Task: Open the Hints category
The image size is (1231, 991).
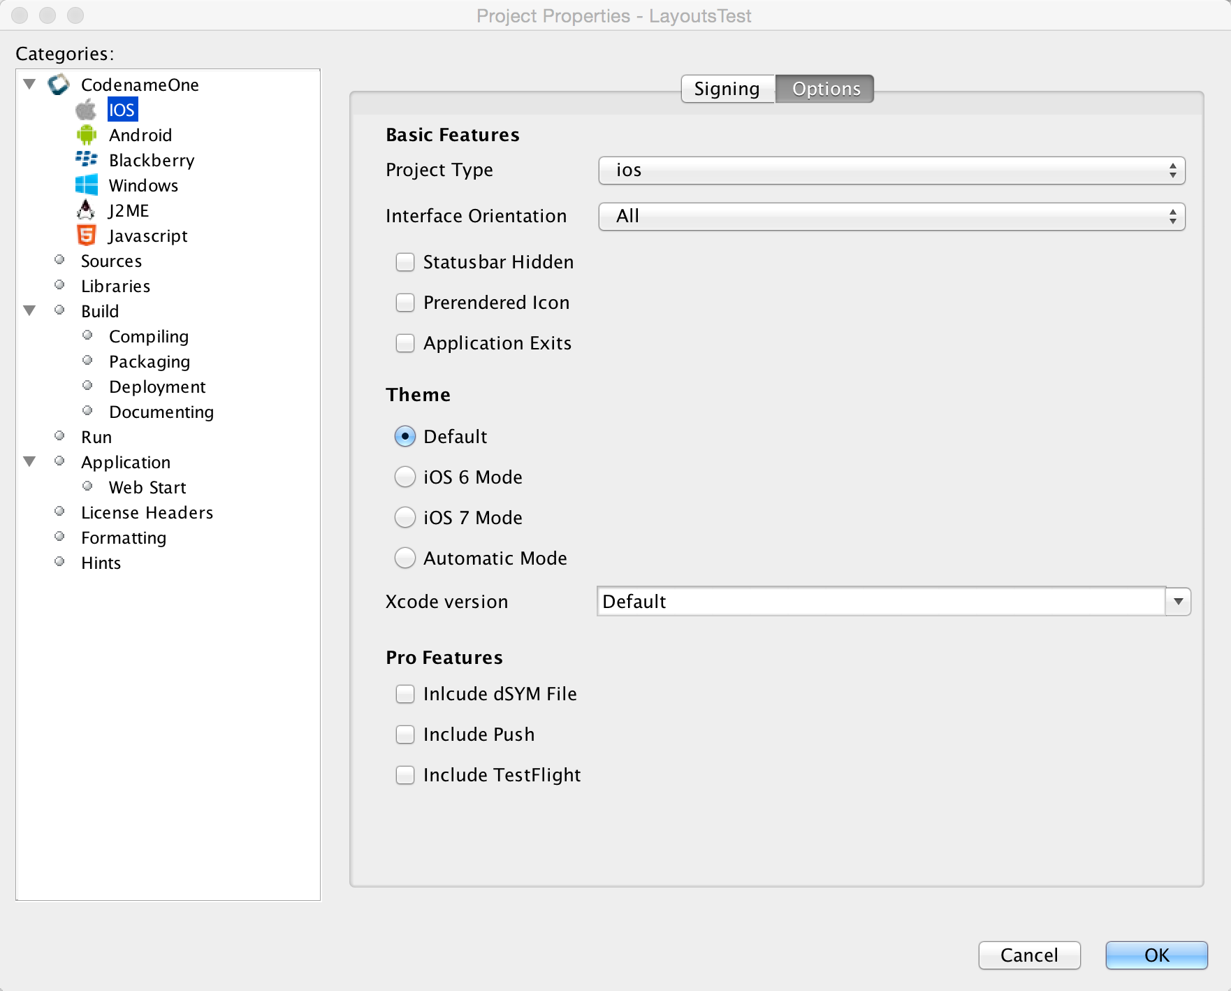Action: click(x=101, y=563)
